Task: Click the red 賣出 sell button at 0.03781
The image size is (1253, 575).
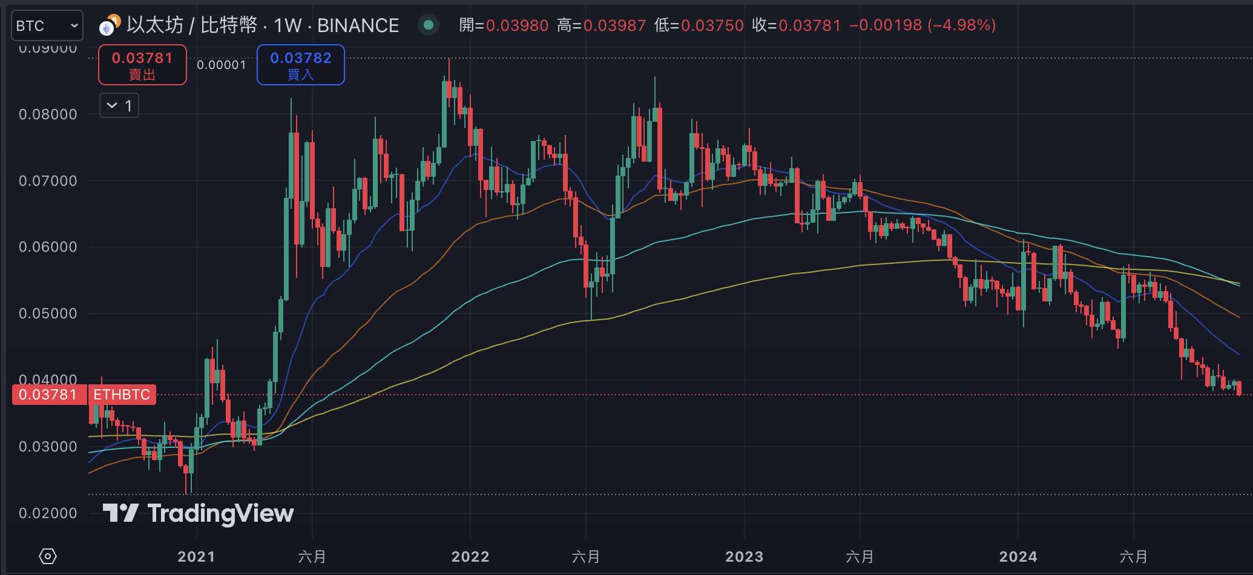Action: coord(142,65)
